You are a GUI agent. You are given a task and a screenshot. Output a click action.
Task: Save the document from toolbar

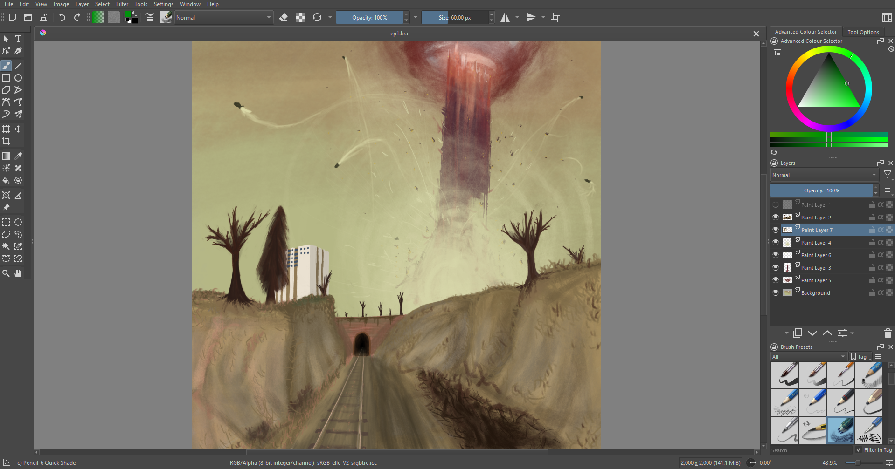pyautogui.click(x=43, y=17)
